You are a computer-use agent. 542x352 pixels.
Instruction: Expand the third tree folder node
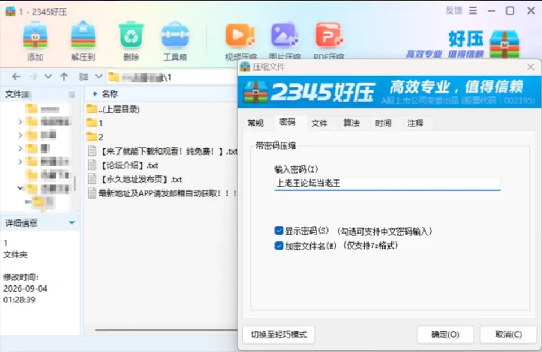click(x=20, y=135)
